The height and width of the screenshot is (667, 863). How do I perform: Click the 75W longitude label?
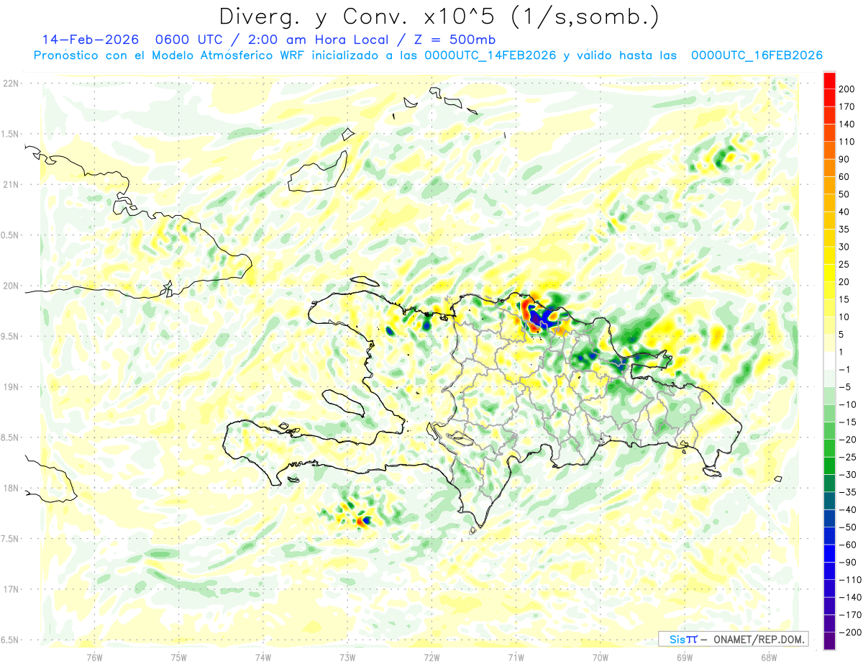point(179,656)
